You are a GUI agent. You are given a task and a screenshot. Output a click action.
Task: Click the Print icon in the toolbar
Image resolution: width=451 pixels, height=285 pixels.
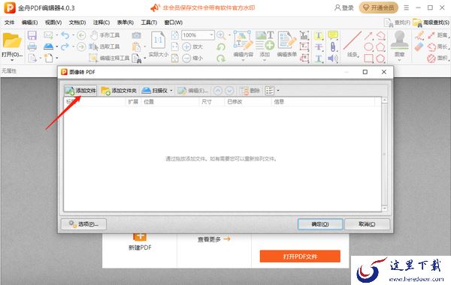pyautogui.click(x=32, y=46)
